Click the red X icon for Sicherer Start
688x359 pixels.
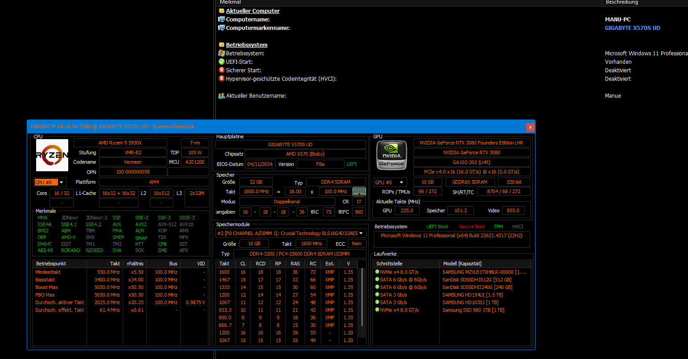click(x=222, y=70)
